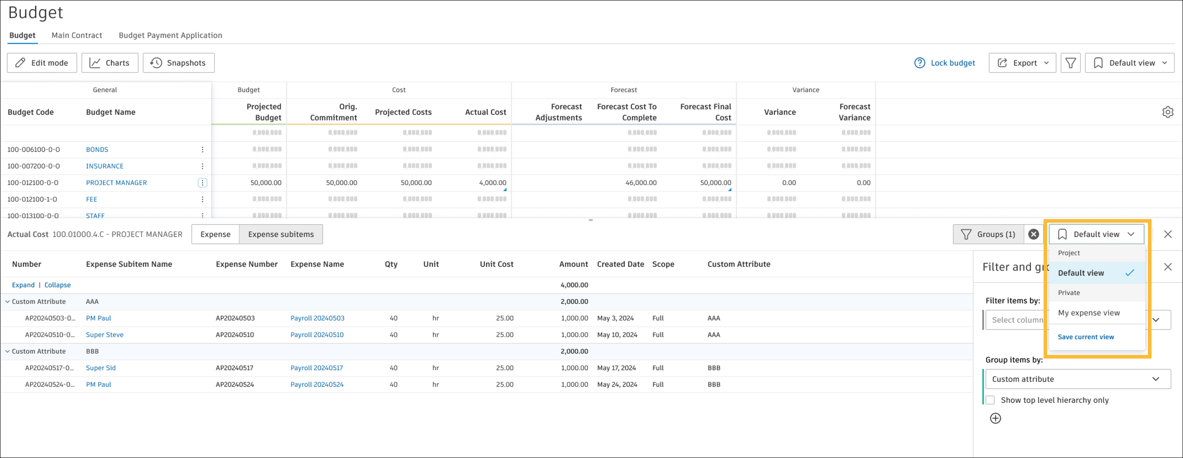Viewport: 1183px width, 458px height.
Task: Click Save current view
Action: [1086, 337]
